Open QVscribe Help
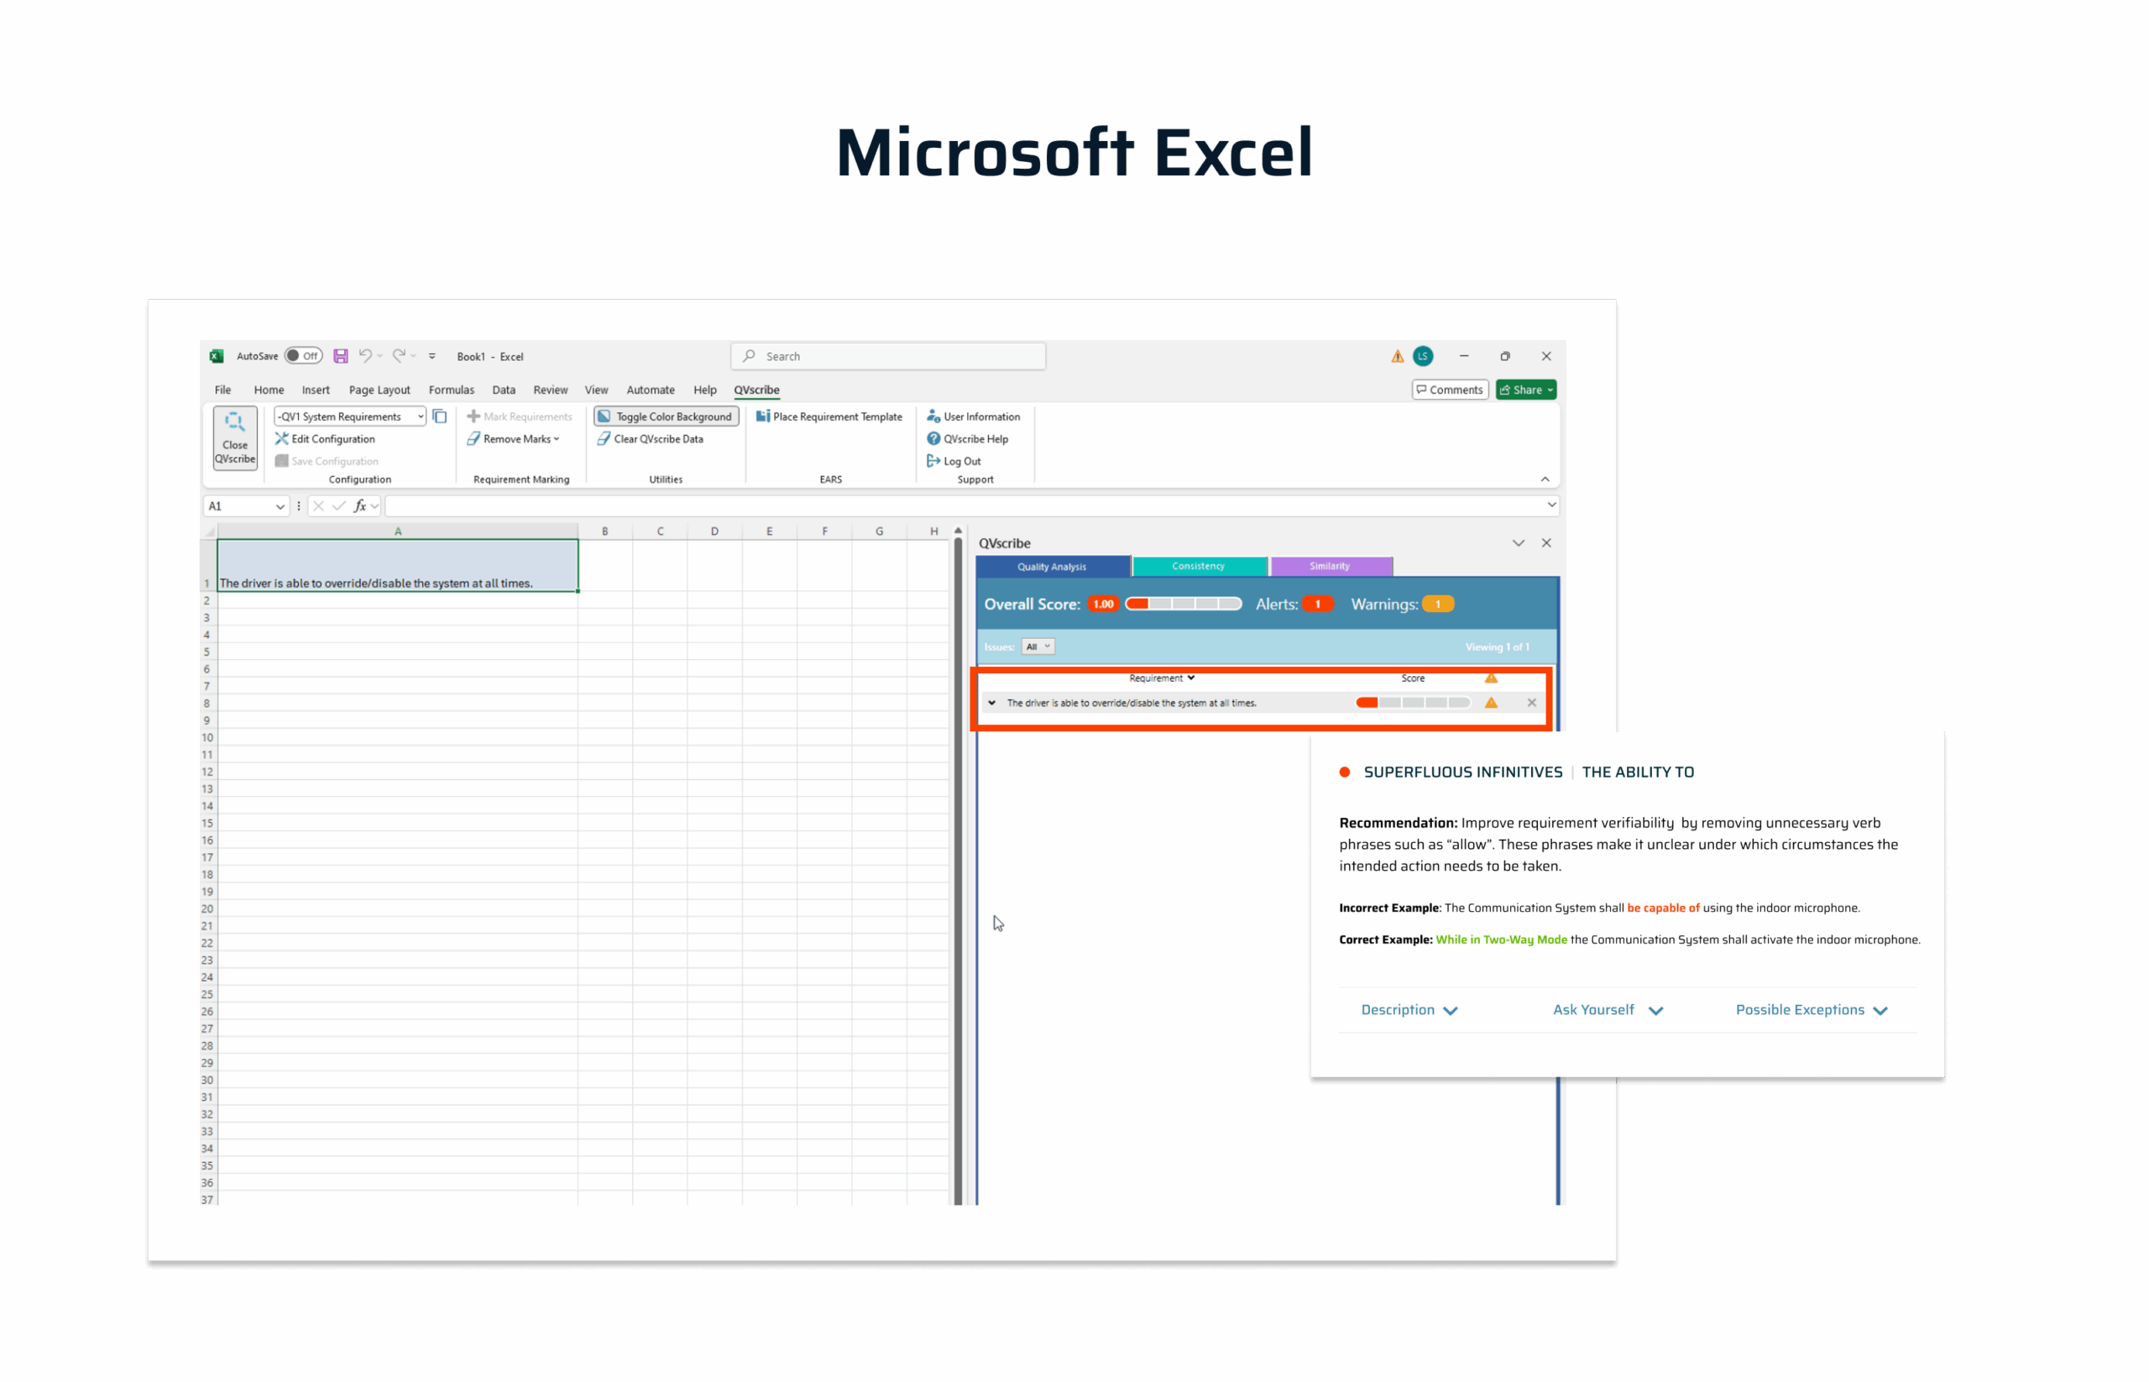The width and height of the screenshot is (2149, 1382). tap(967, 439)
